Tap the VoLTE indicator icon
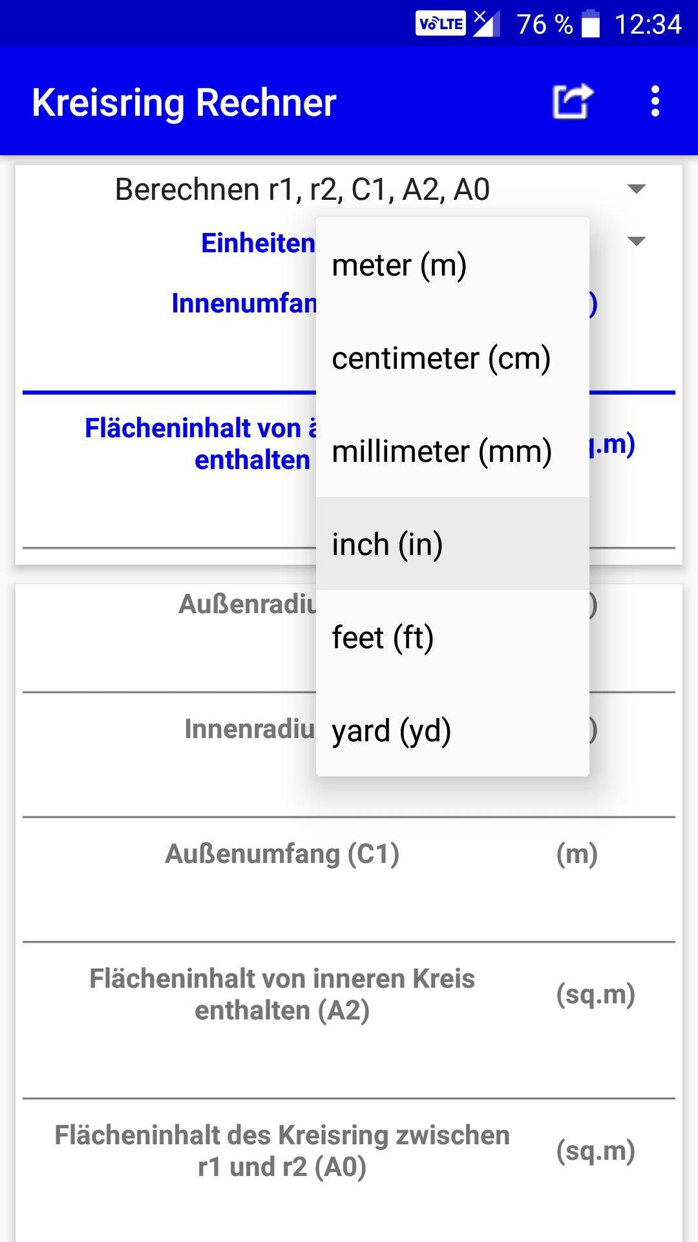The width and height of the screenshot is (698, 1242). pyautogui.click(x=440, y=24)
